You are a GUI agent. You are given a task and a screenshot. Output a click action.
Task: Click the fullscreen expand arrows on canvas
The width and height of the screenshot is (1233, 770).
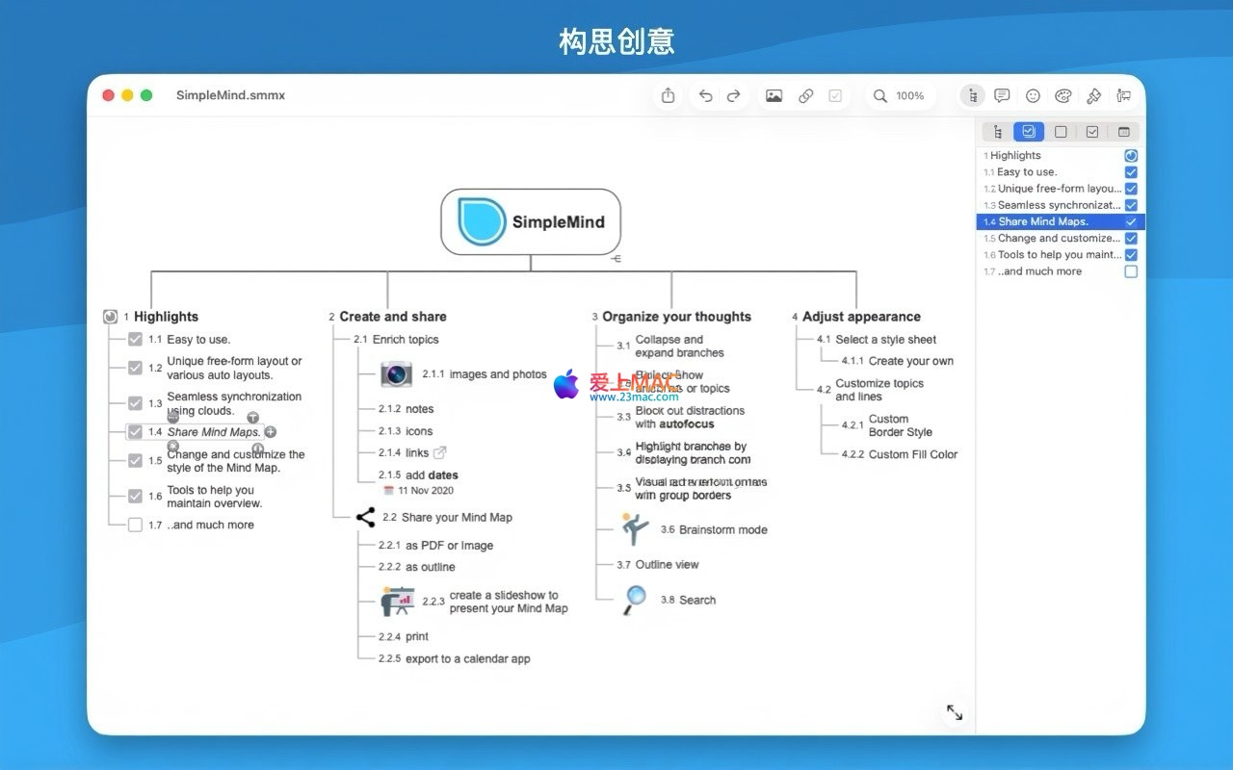(955, 712)
